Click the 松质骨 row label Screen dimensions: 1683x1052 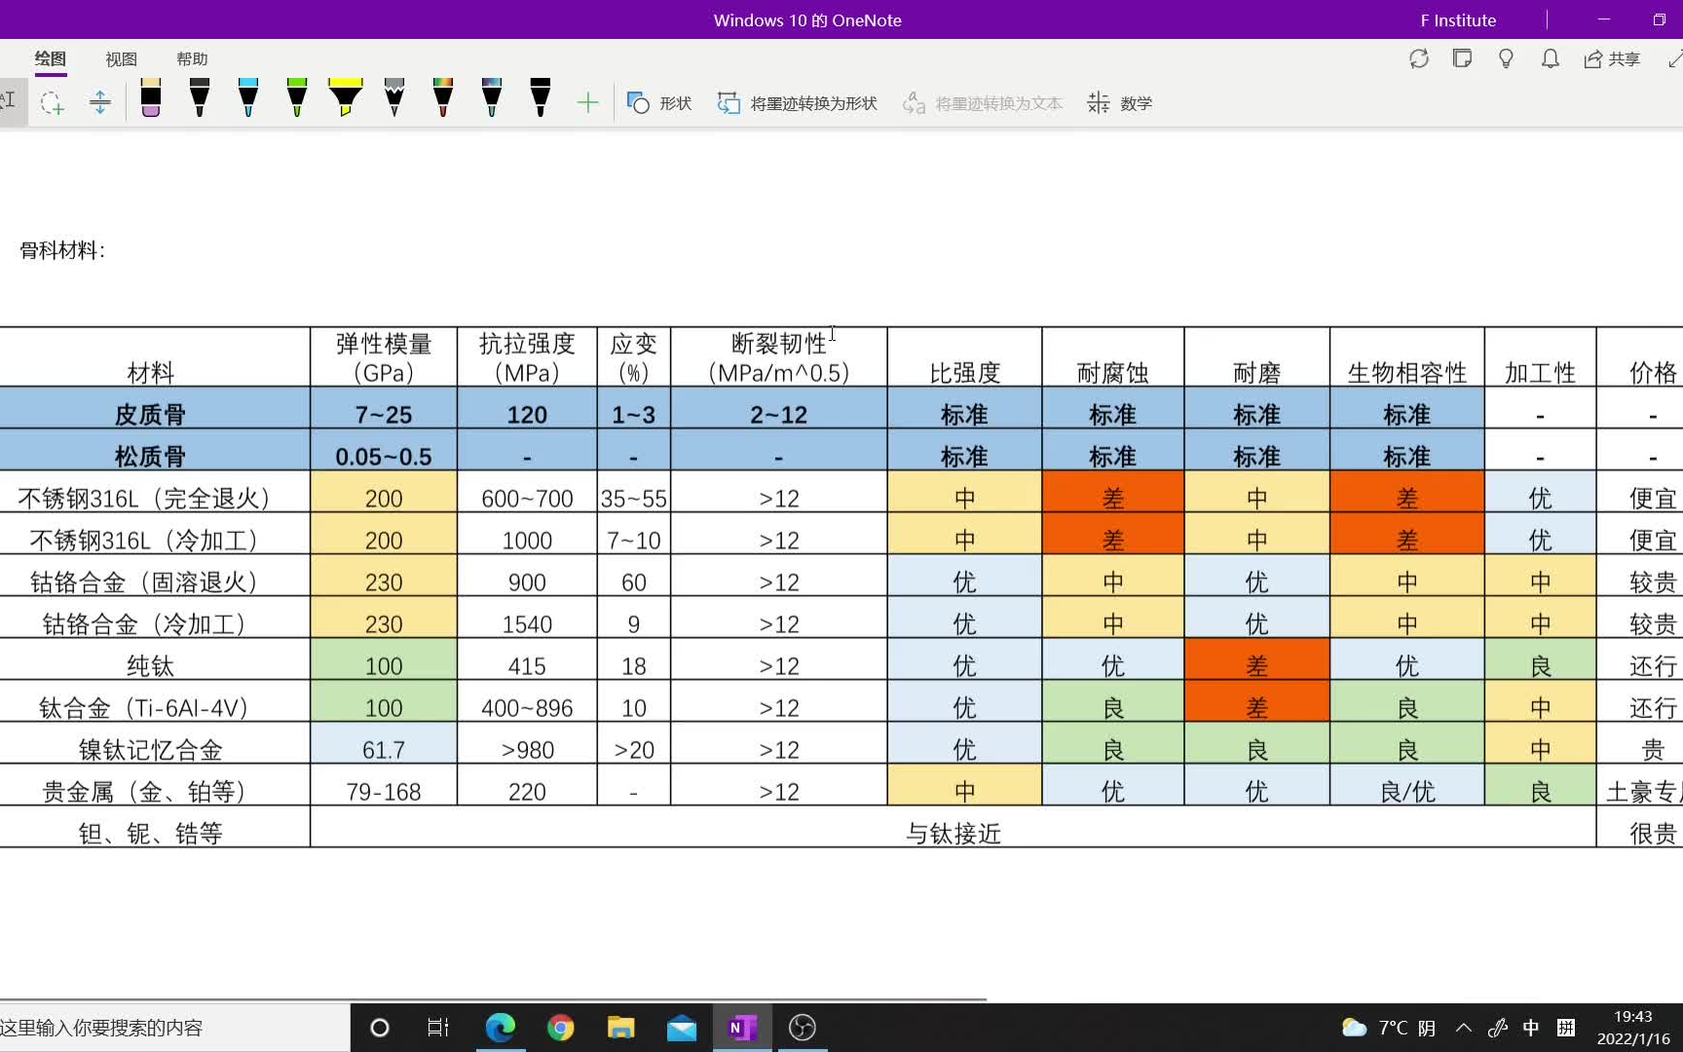[150, 457]
